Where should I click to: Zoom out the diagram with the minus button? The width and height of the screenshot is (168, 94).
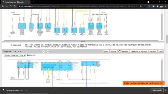point(44,51)
